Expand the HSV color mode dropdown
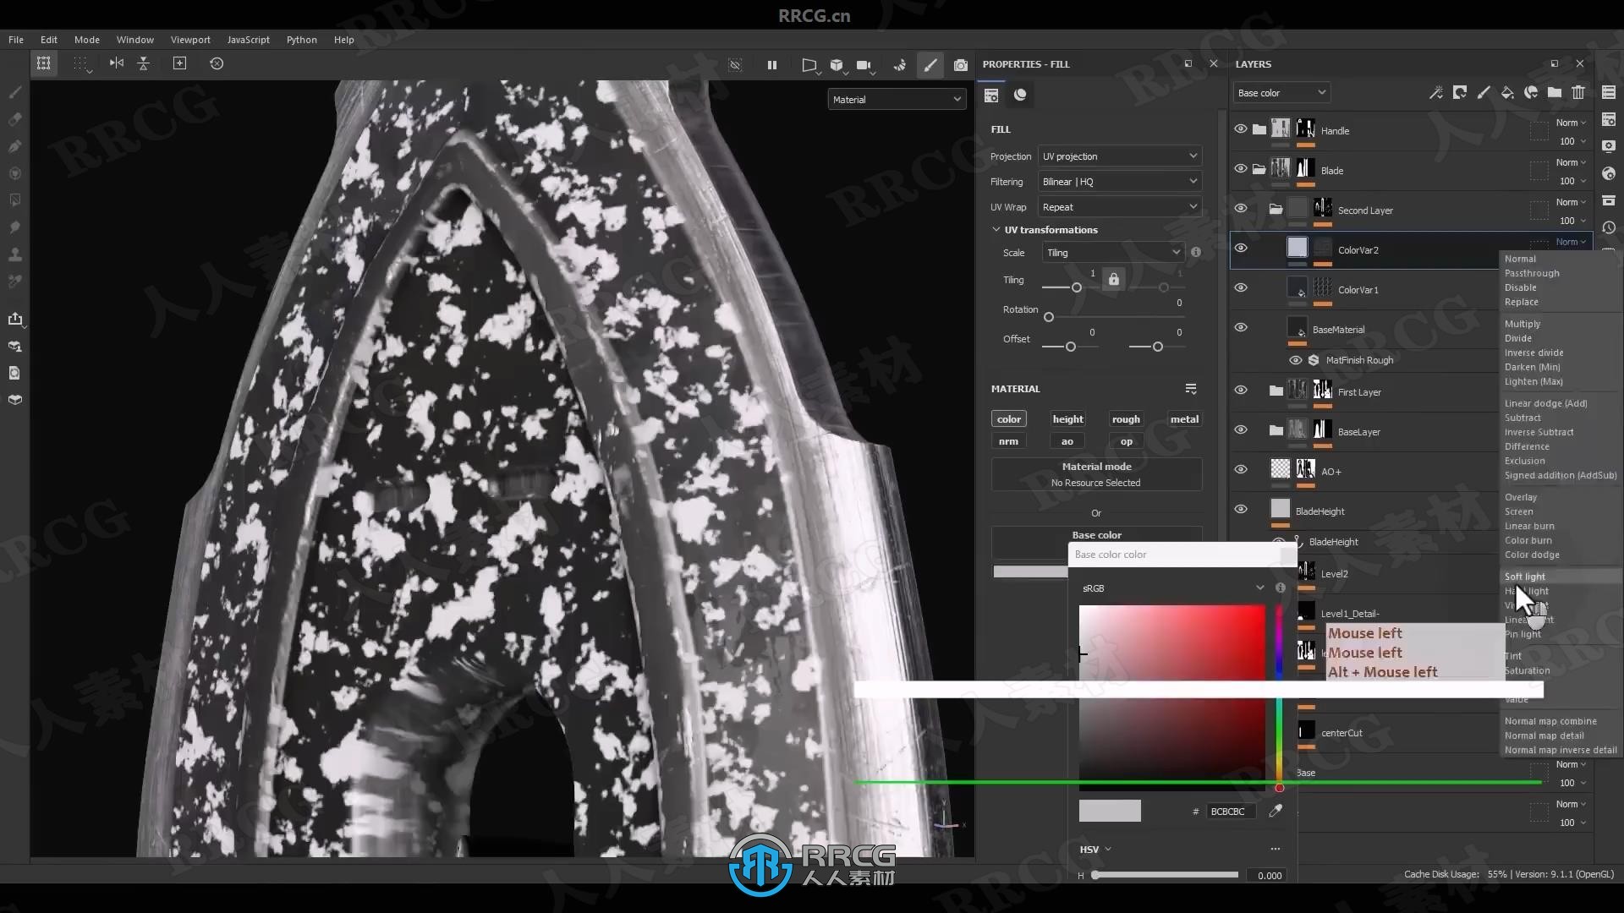 [x=1095, y=850]
